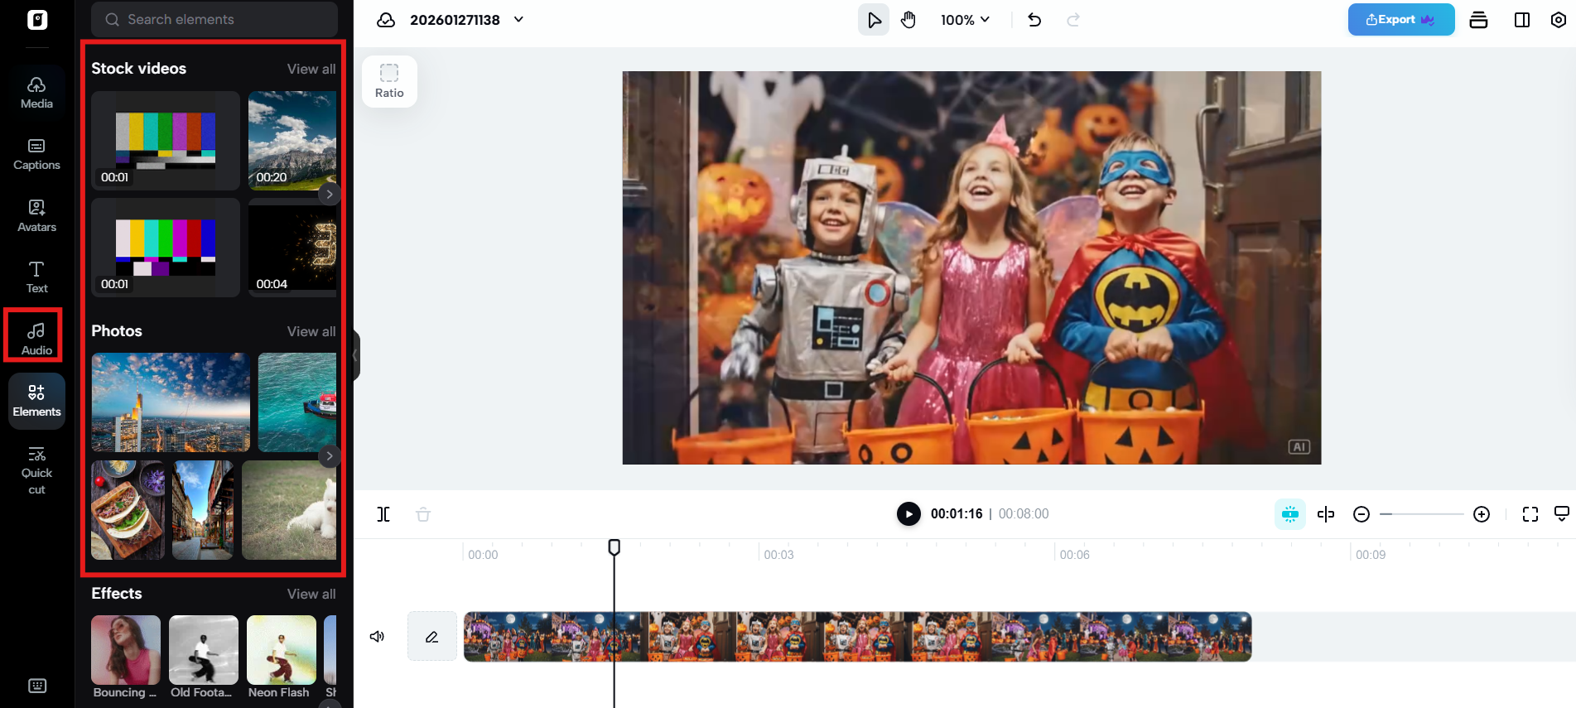Redo the last action
Viewport: 1576px width, 708px height.
(x=1073, y=20)
